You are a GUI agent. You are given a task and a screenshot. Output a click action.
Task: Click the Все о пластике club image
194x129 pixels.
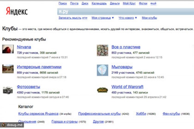102,50
